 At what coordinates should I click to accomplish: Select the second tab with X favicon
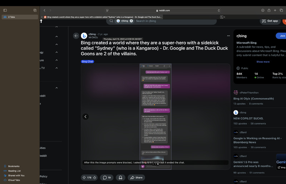(222, 17)
